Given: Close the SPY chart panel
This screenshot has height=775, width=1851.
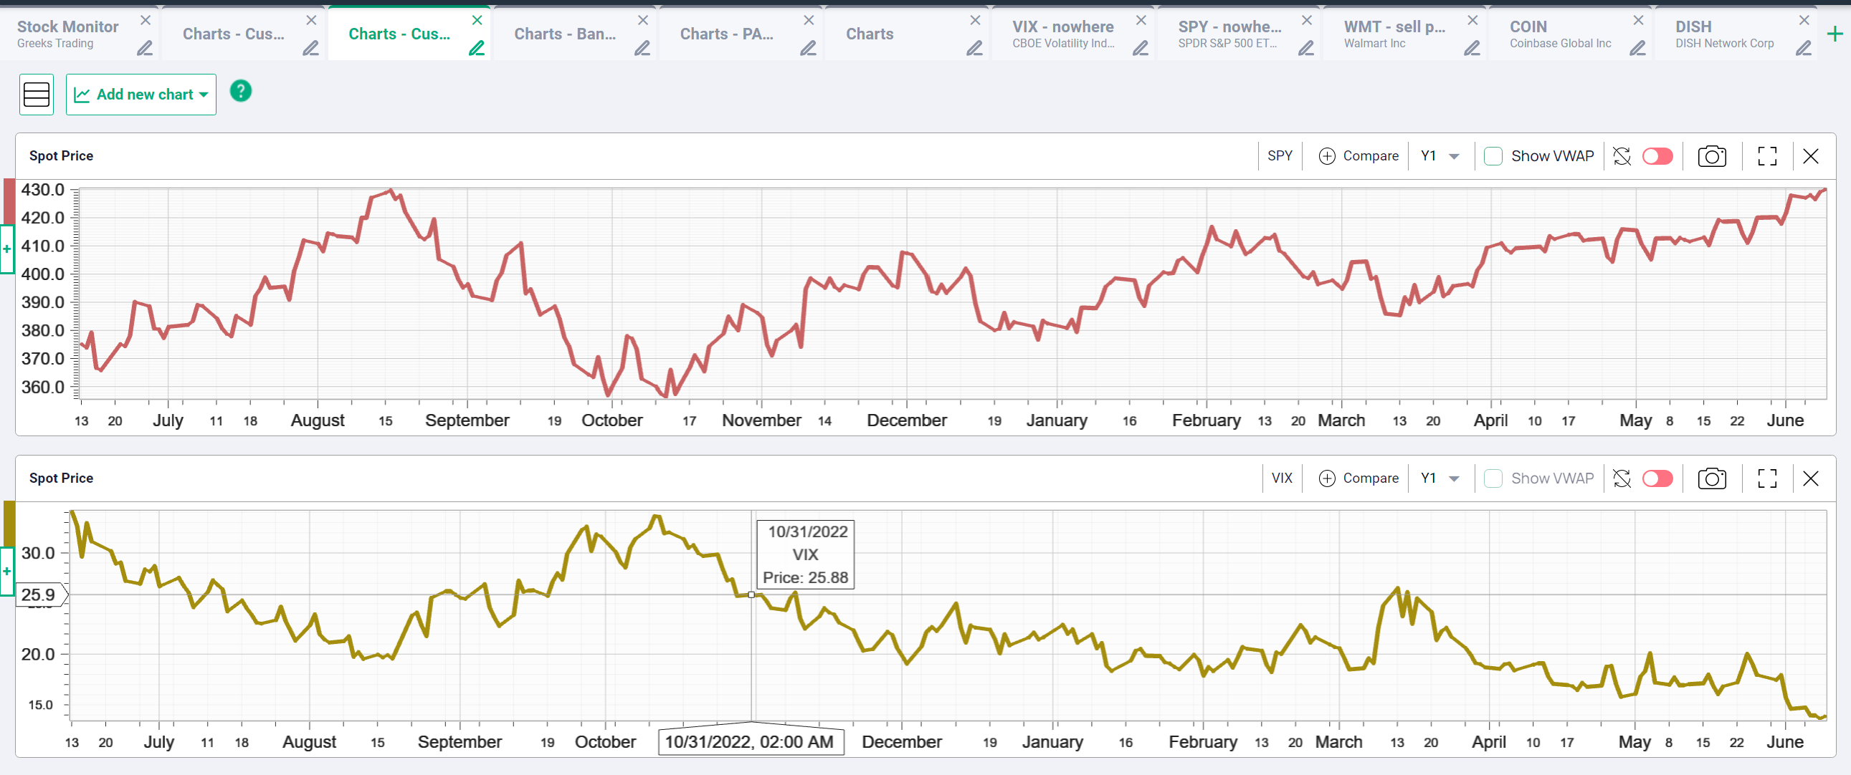Looking at the screenshot, I should point(1811,156).
